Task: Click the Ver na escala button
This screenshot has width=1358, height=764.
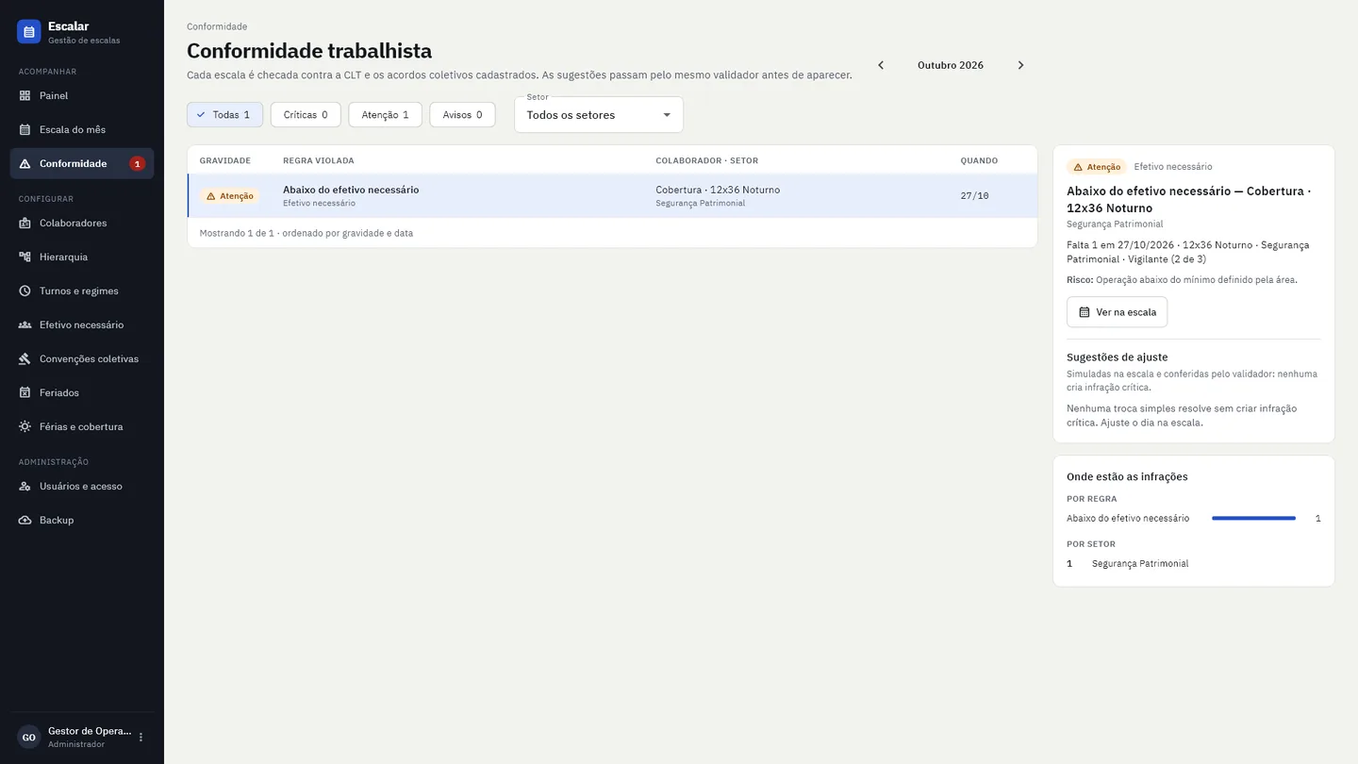Action: click(1117, 312)
